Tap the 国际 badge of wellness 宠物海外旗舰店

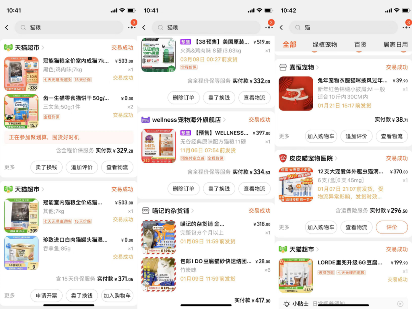click(x=145, y=119)
